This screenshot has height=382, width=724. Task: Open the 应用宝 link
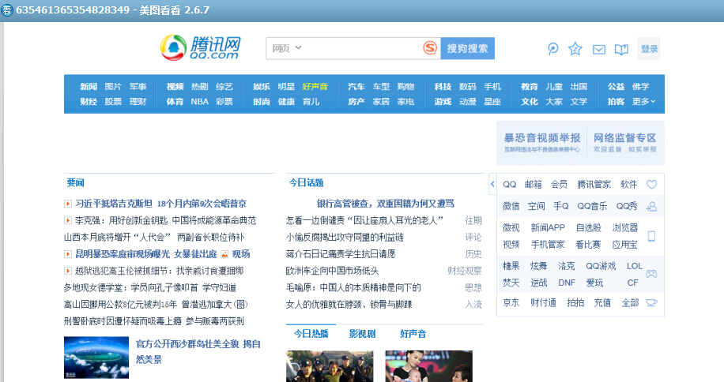pos(624,245)
